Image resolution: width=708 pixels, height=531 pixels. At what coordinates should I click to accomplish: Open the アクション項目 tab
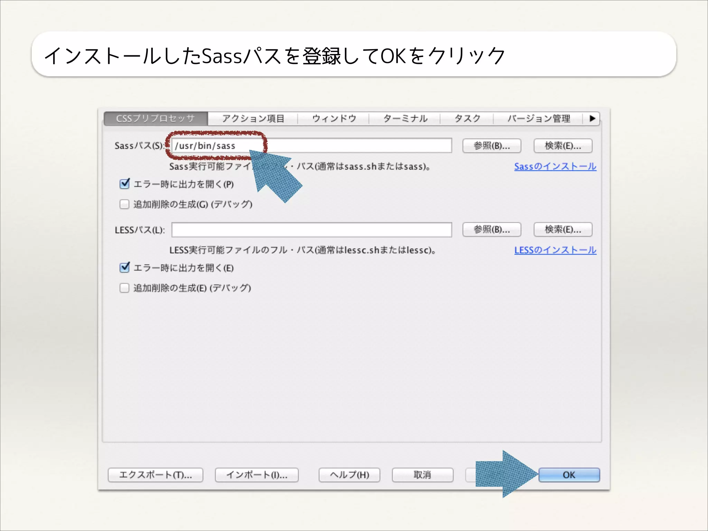(253, 119)
